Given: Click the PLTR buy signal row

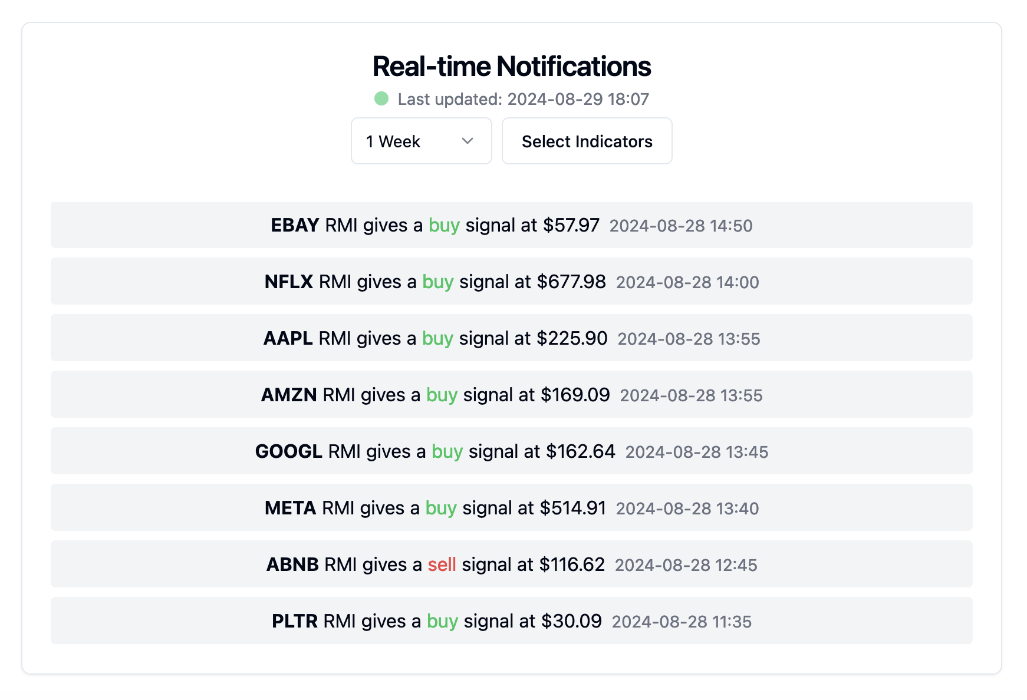Looking at the screenshot, I should coord(512,621).
